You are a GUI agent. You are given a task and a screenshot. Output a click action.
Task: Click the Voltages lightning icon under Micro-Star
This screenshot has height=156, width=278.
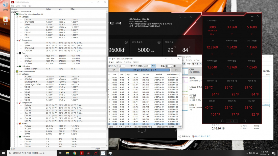tap(20, 17)
